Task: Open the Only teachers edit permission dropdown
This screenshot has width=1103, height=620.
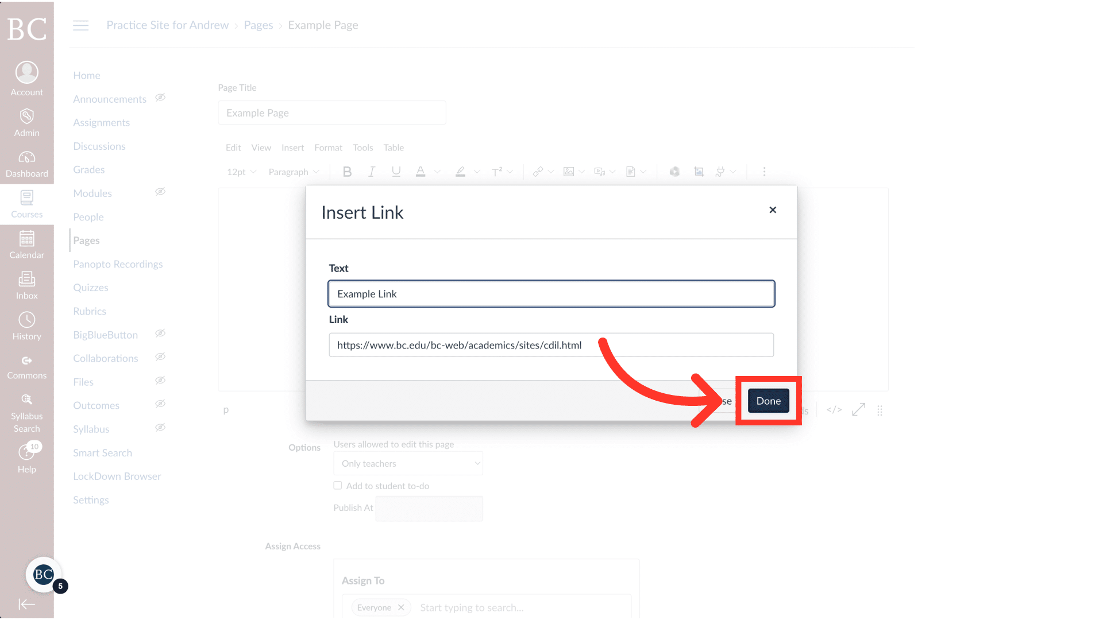Action: (x=408, y=463)
